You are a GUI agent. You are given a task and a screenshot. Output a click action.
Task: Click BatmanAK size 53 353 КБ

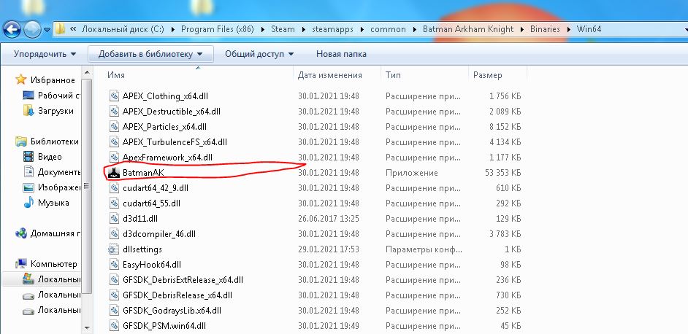coord(502,173)
